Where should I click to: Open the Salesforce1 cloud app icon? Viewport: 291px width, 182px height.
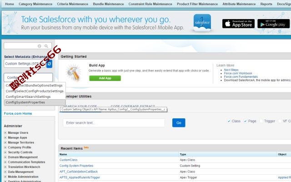pyautogui.click(x=202, y=23)
